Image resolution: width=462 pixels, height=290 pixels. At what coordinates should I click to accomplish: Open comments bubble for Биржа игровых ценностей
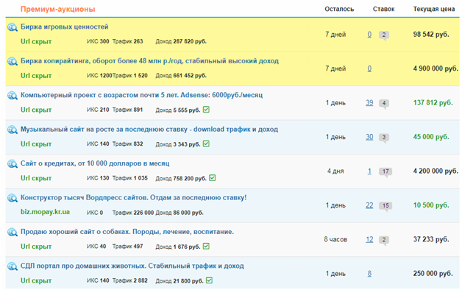384,35
